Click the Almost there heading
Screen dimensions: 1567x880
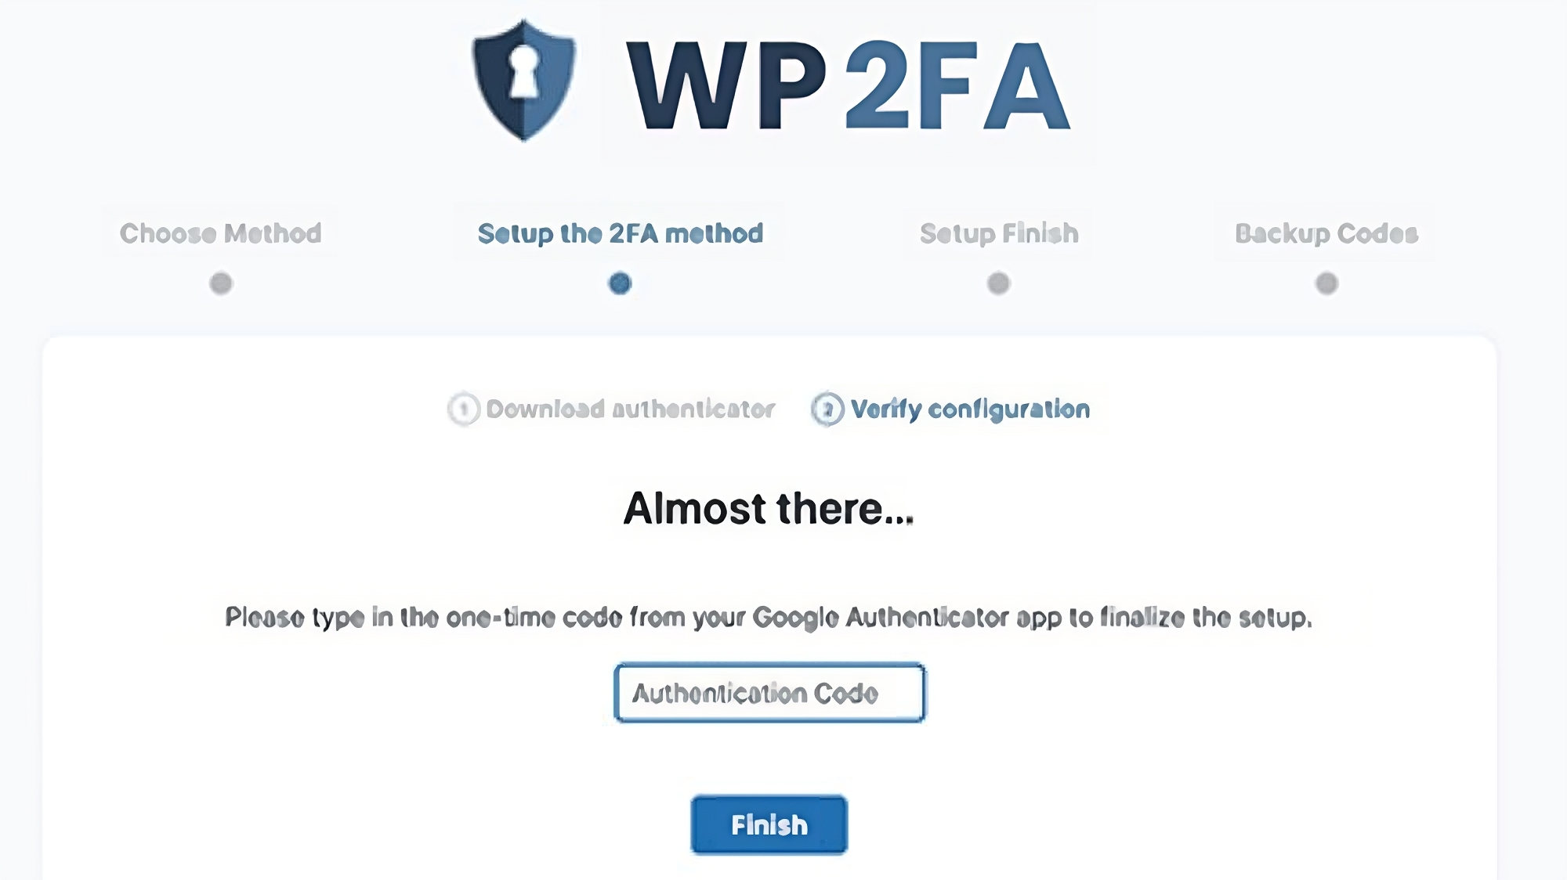coord(769,508)
